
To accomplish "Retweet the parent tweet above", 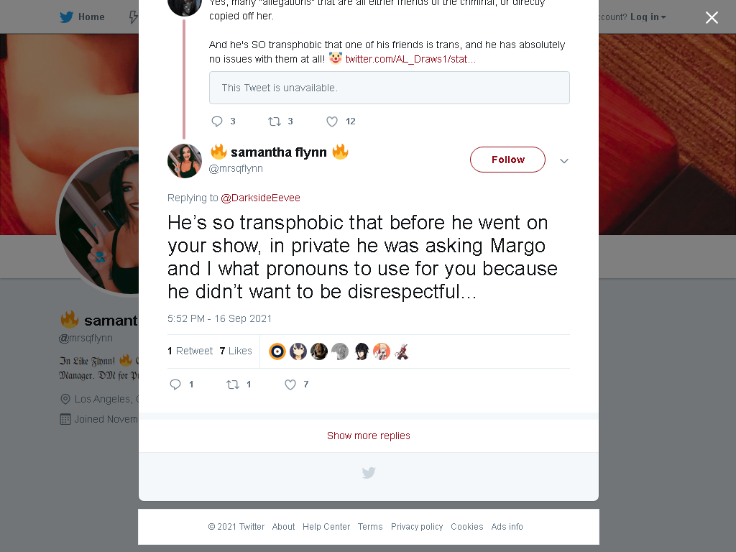I will pos(274,121).
